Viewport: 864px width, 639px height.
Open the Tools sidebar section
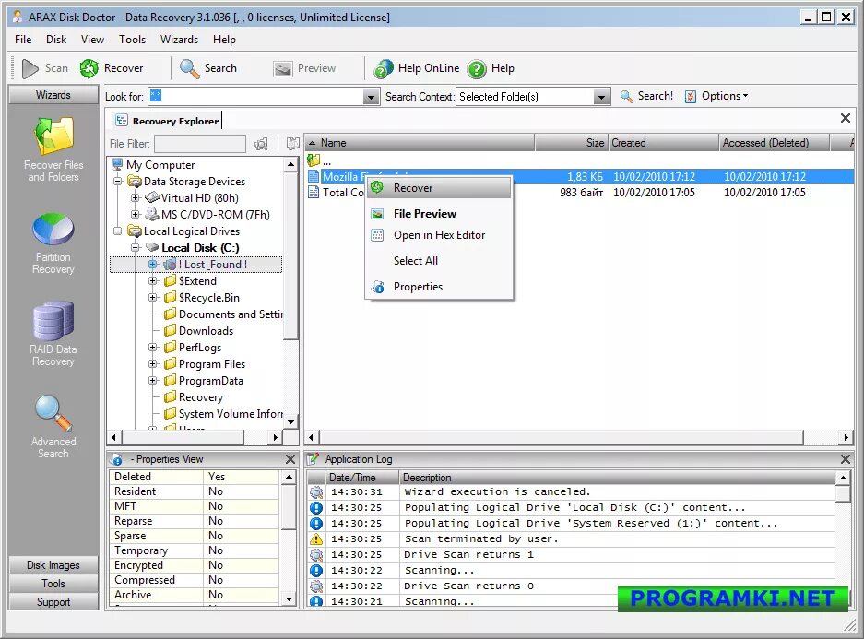[x=53, y=584]
